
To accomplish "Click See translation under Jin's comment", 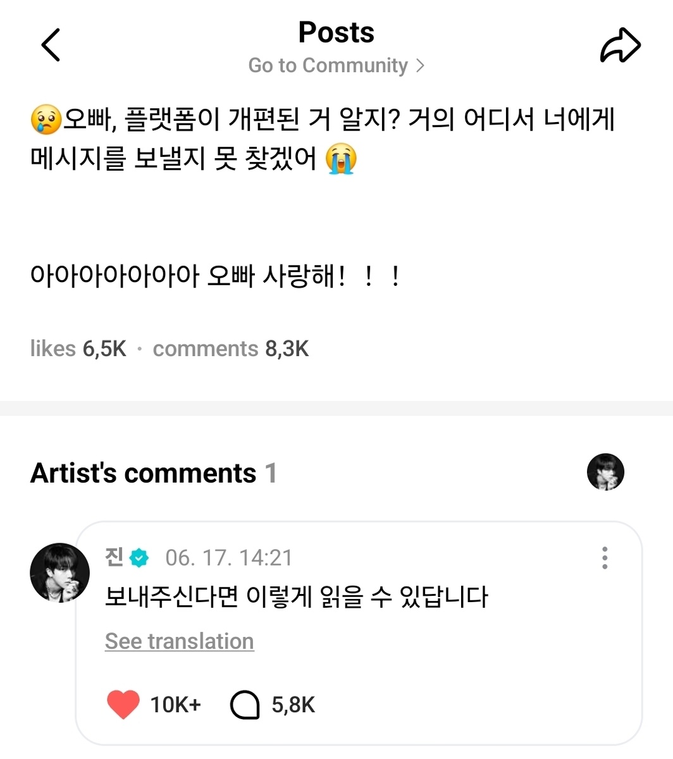I will [x=180, y=641].
